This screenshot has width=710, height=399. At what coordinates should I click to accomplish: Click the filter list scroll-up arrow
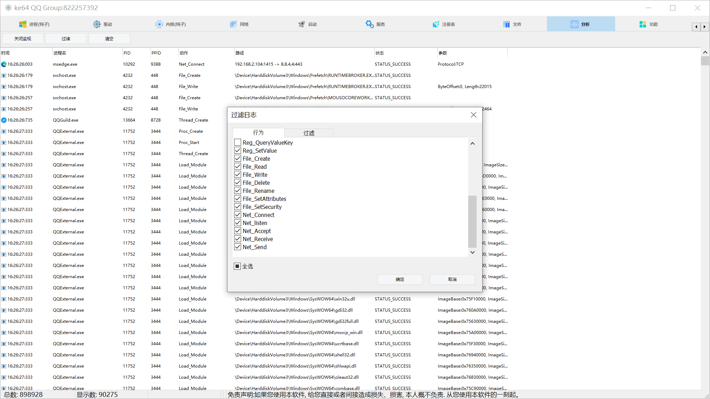(472, 143)
